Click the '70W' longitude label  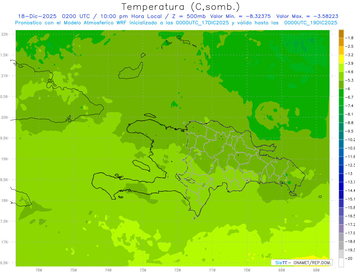point(247,270)
